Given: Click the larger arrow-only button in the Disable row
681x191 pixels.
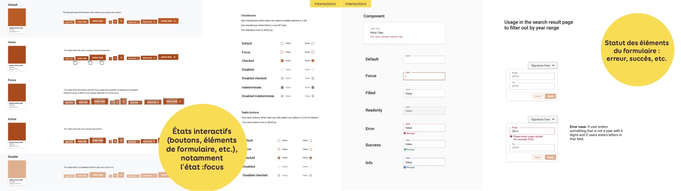Looking at the screenshot, I should point(121,175).
